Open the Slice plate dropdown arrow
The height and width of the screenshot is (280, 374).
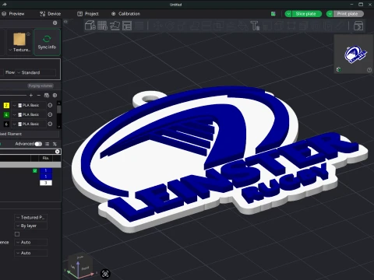288,14
